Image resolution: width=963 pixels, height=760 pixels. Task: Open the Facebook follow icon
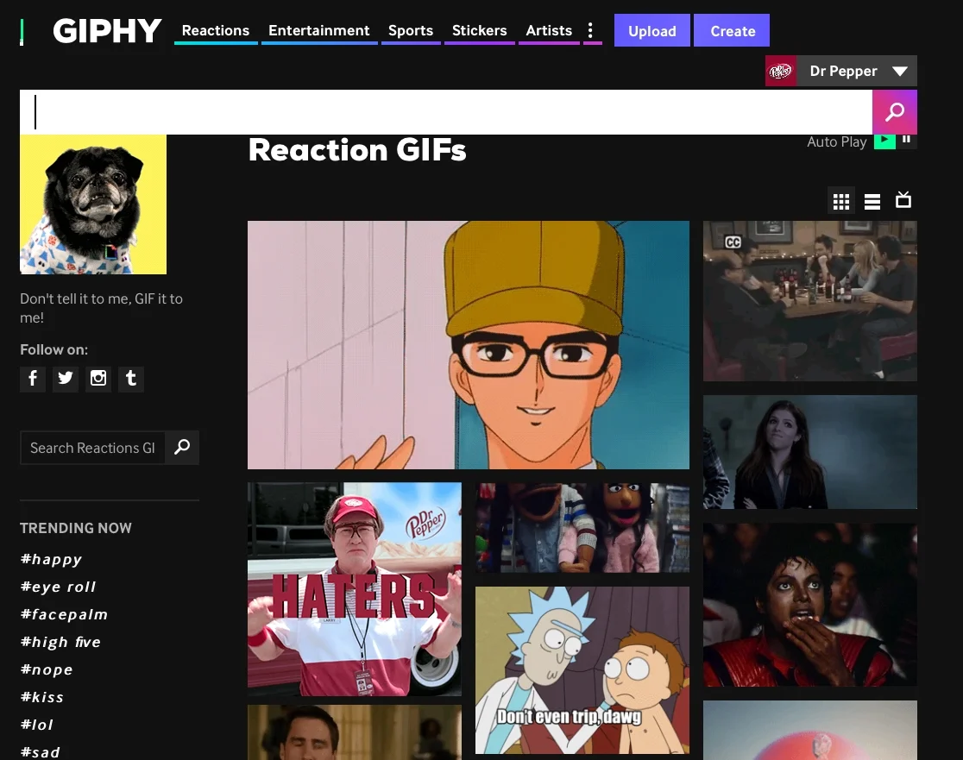tap(33, 378)
